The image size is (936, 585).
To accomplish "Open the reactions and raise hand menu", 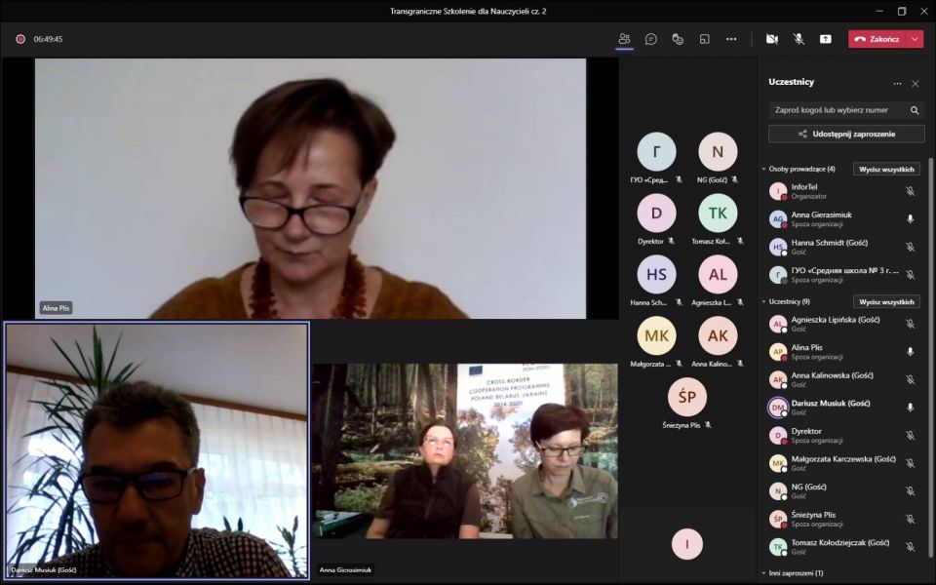I will pos(678,39).
